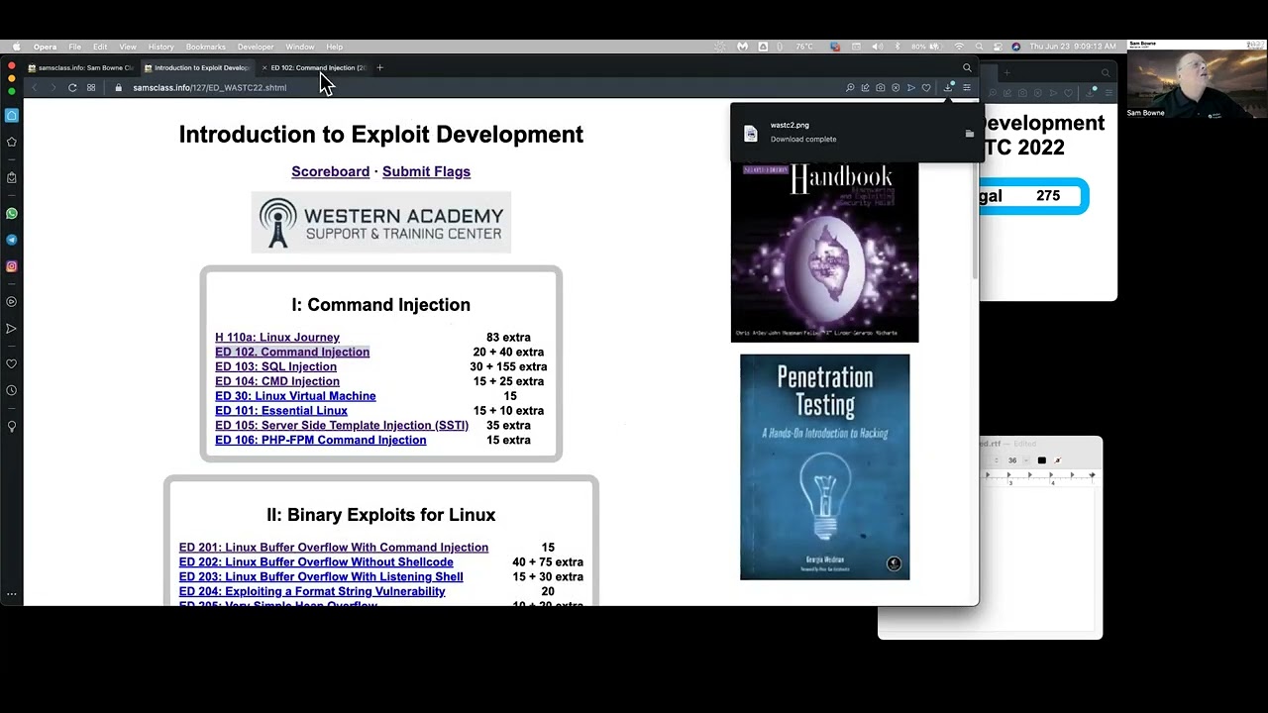Open Speed Dial grid icon
Viewport: 1268px width, 713px height.
[x=91, y=87]
